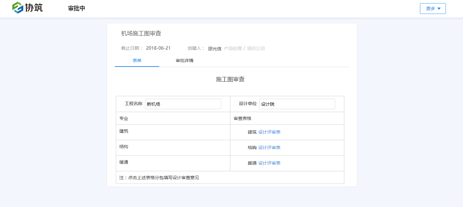Select the 表单 tab
Image resolution: width=463 pixels, height=207 pixels.
137,60
